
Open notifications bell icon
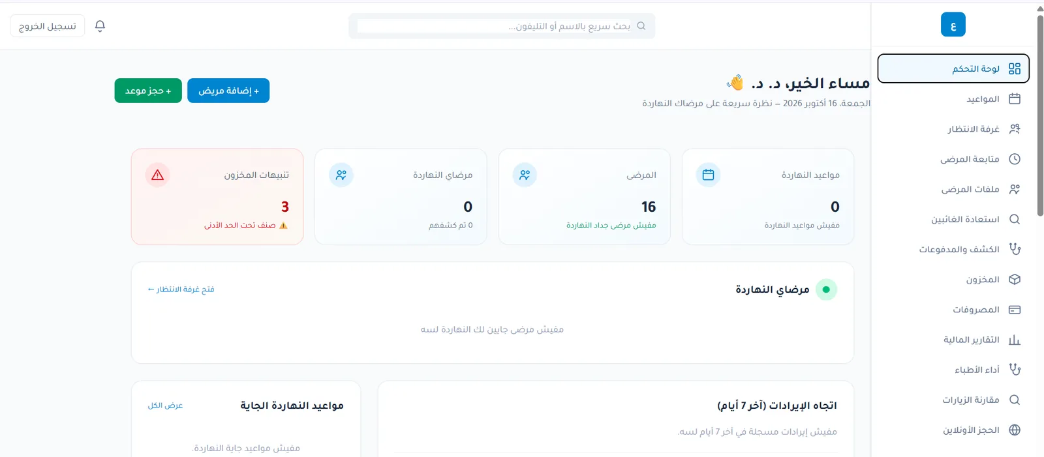click(100, 25)
